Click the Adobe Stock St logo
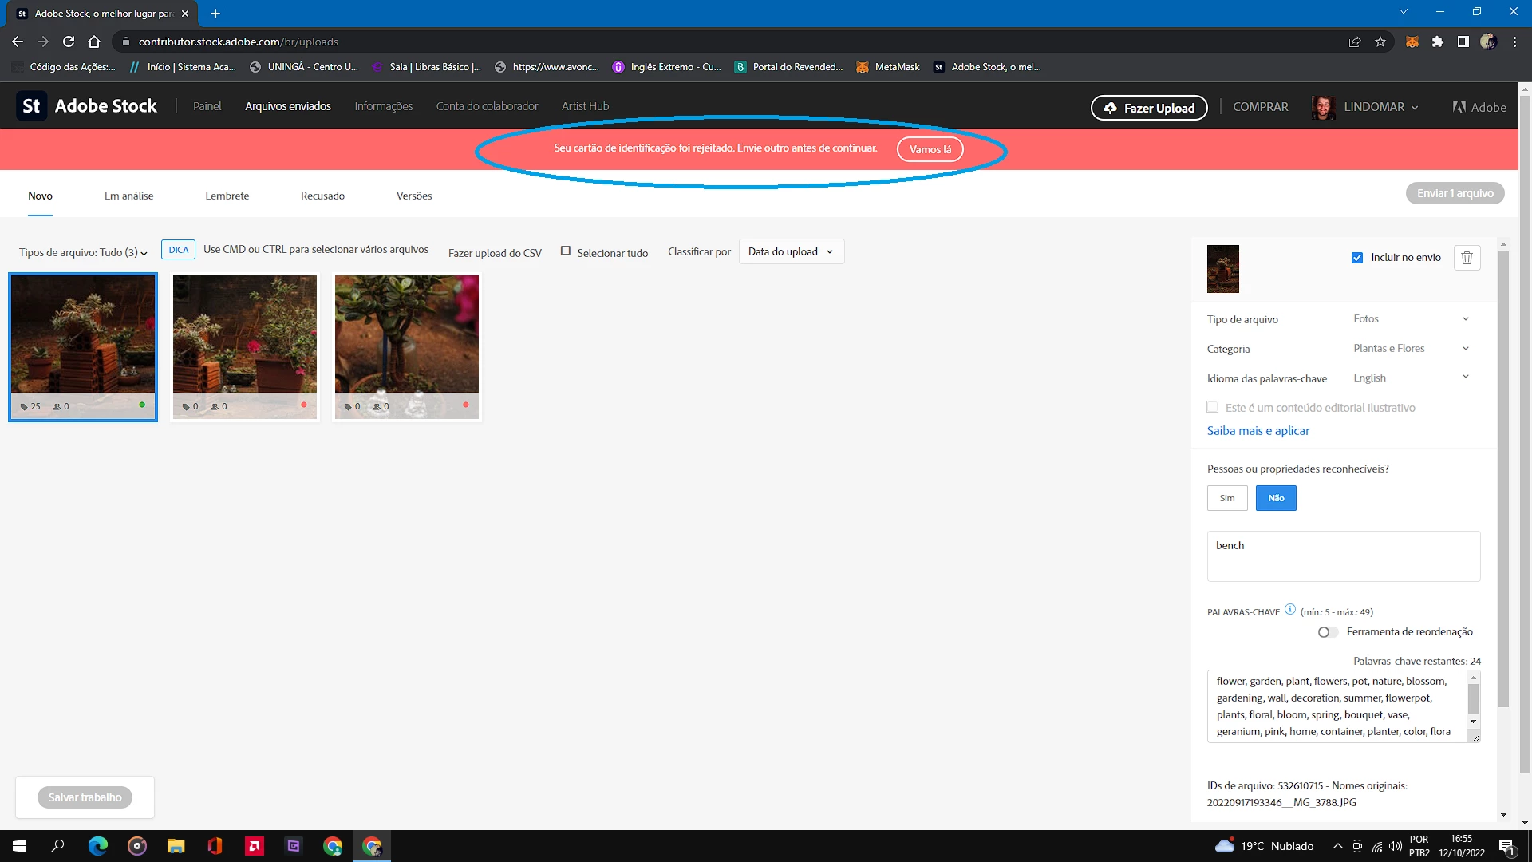Viewport: 1532px width, 862px height. coord(31,106)
